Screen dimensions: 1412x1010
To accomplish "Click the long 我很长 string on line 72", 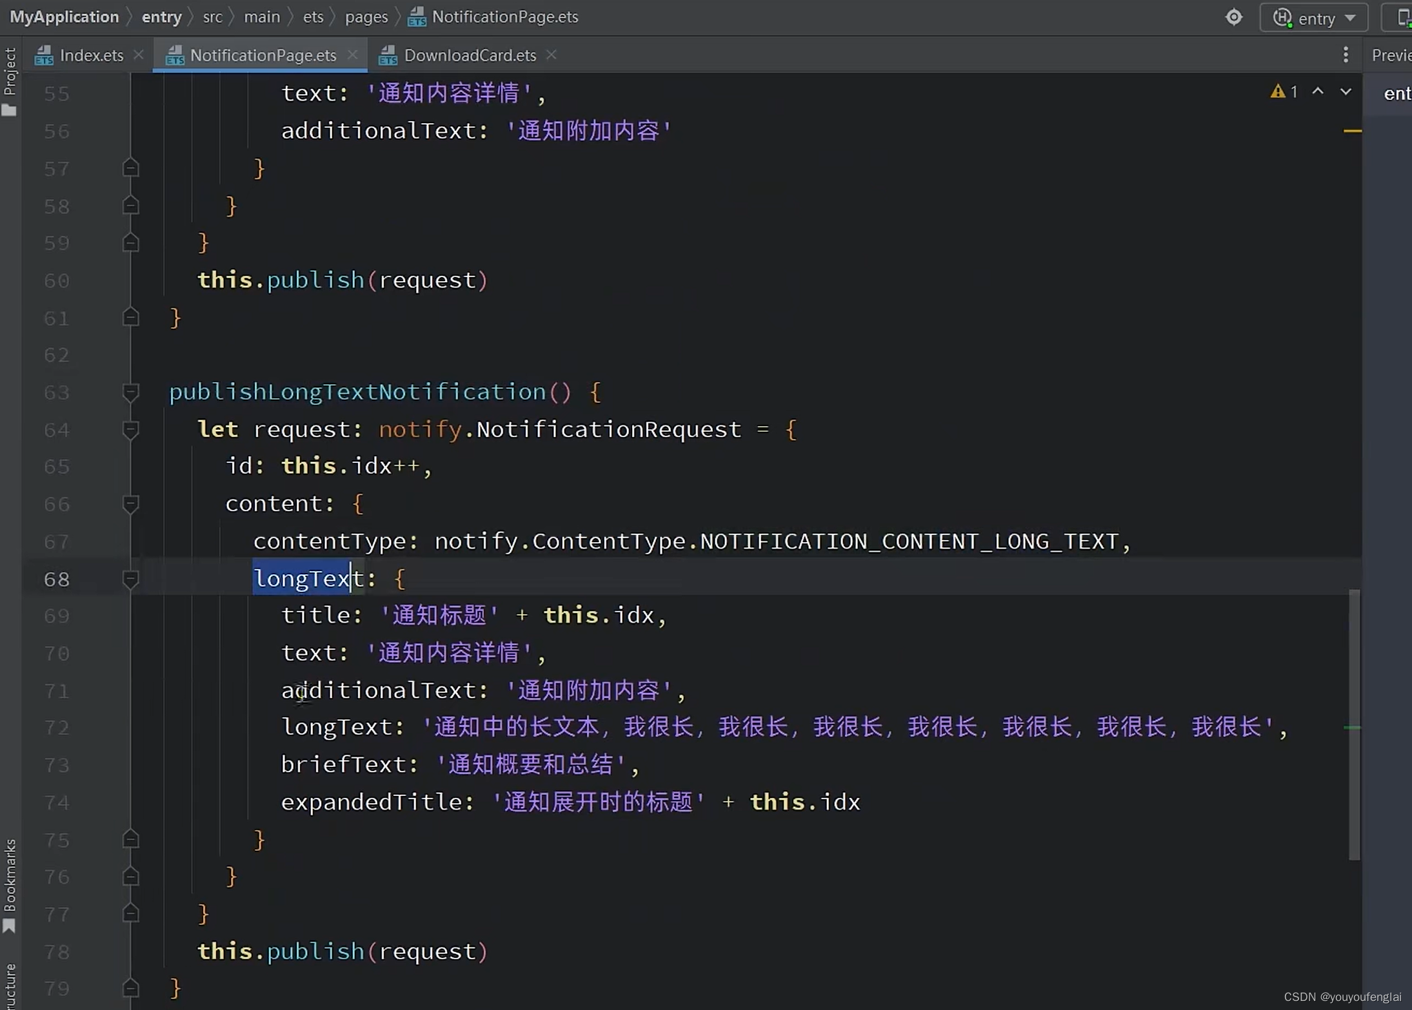I will (848, 727).
